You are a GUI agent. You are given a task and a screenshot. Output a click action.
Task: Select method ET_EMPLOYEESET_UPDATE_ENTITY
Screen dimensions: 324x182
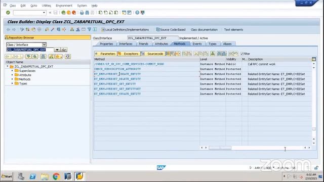click(x=117, y=94)
